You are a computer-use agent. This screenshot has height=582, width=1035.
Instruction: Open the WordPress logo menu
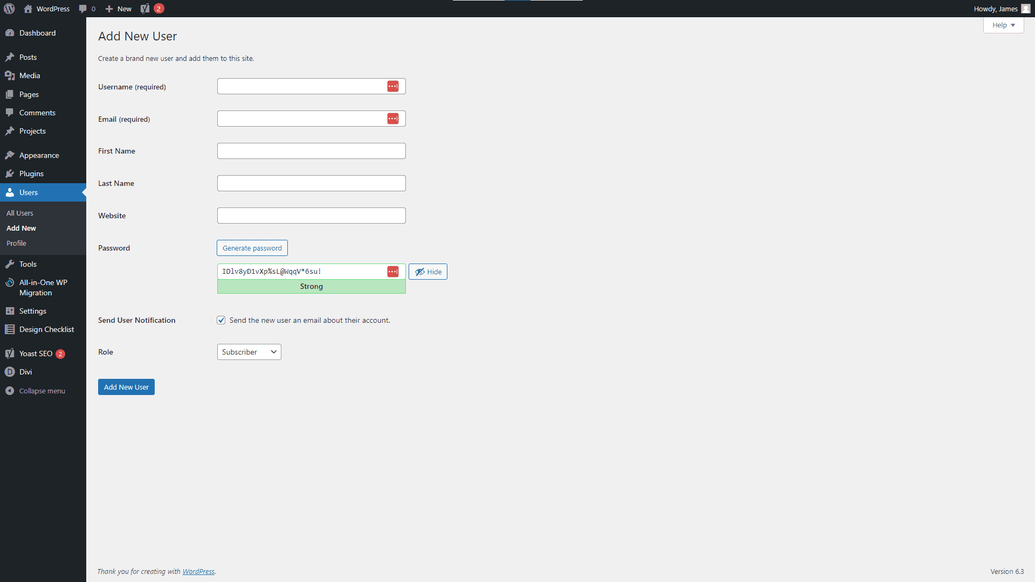[x=9, y=9]
